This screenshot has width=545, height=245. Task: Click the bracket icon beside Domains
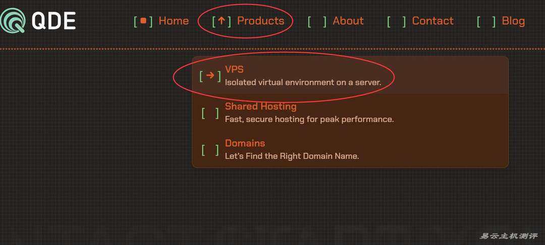[210, 150]
